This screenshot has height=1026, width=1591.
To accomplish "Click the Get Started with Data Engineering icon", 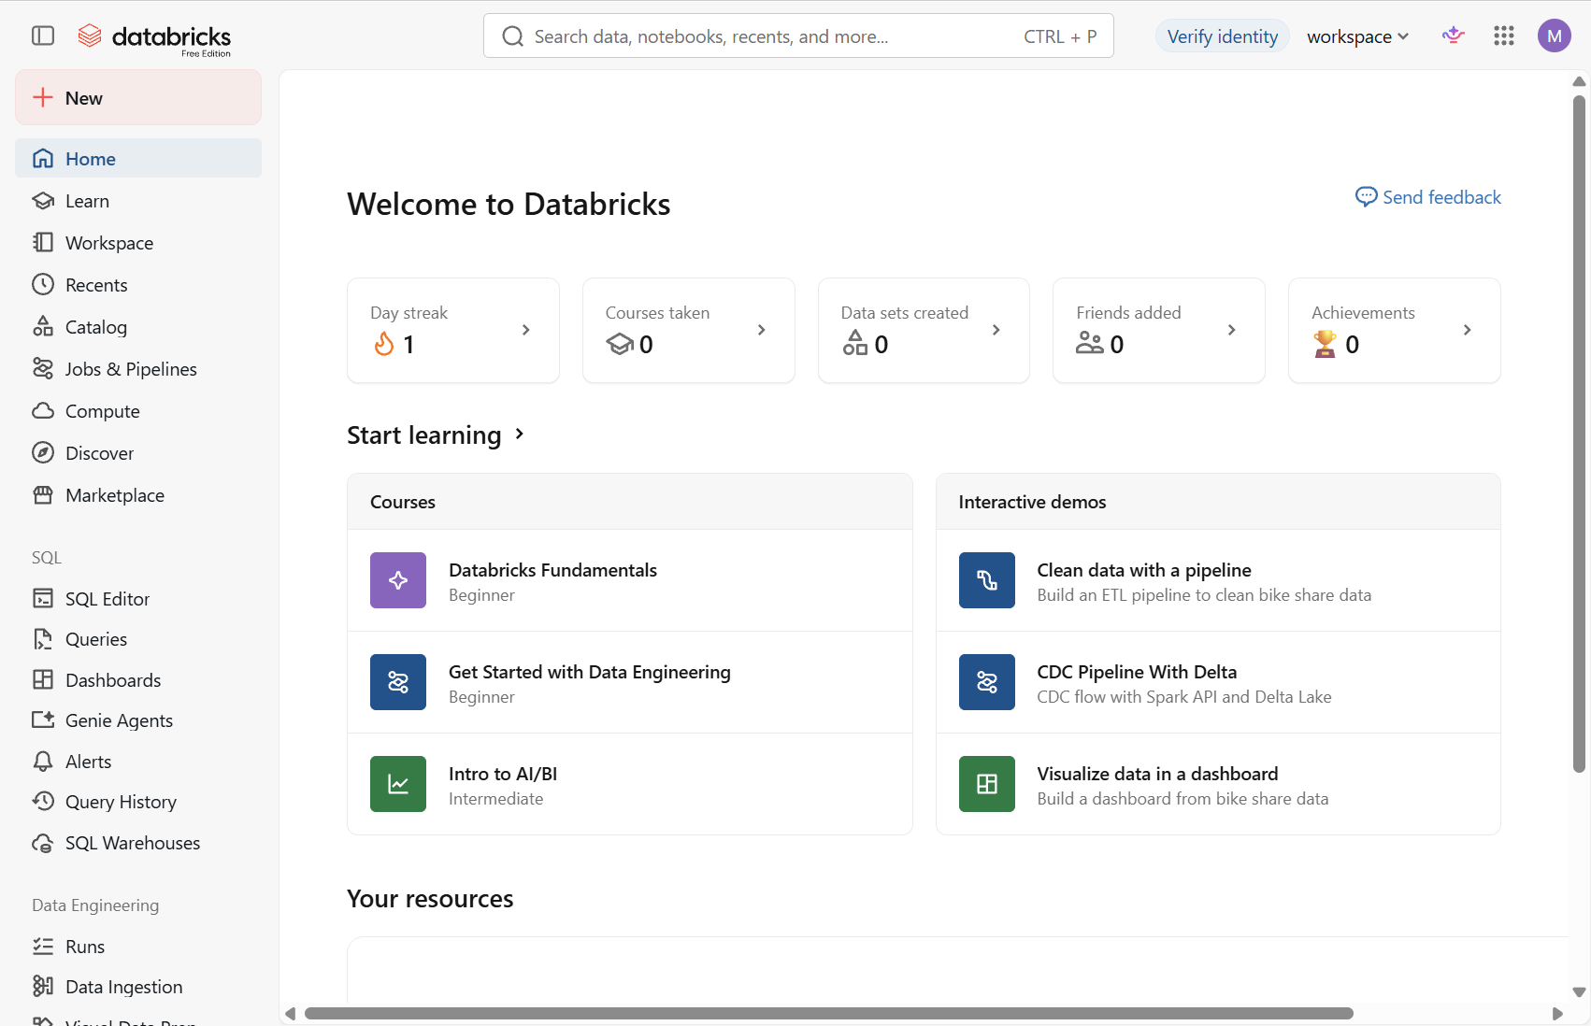I will click(398, 682).
